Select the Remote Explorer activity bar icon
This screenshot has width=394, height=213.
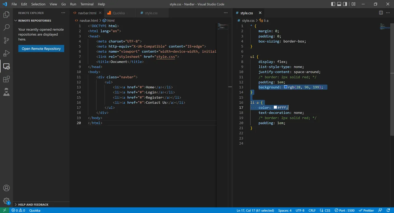pos(6,66)
